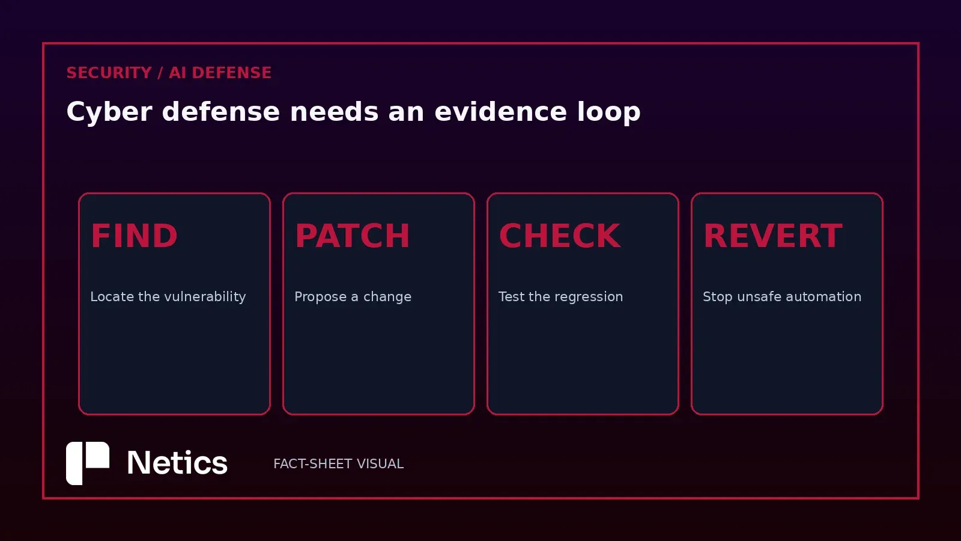Click the 'Locate the vulnerability' text
Image resolution: width=961 pixels, height=541 pixels.
(168, 297)
